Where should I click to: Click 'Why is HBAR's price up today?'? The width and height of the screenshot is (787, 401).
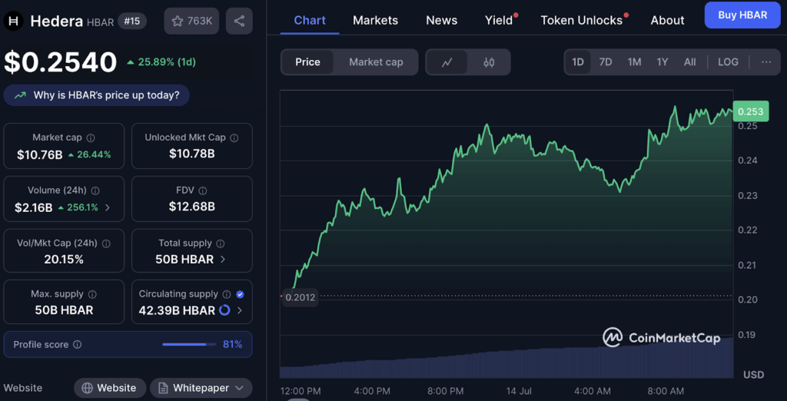pos(97,95)
